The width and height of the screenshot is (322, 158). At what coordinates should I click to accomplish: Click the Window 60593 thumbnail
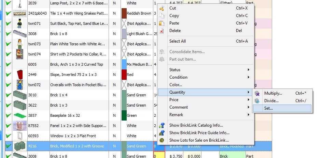point(20,136)
